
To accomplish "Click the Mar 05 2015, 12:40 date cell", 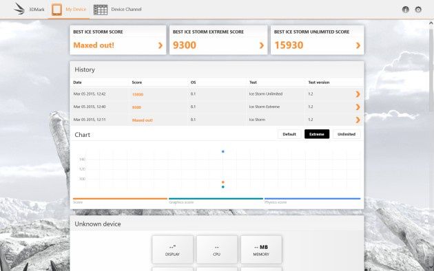I will point(90,107).
